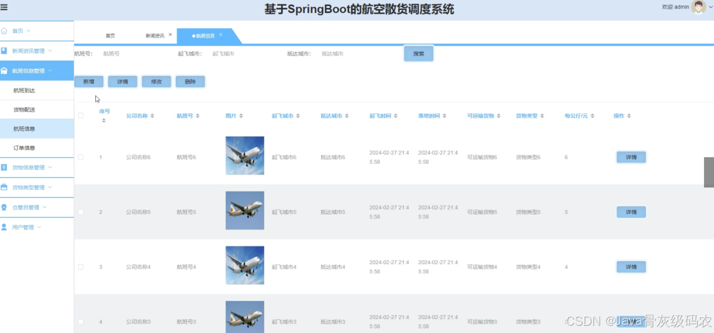Check the row 3 checkbox (公司名称4)
The height and width of the screenshot is (333, 714).
click(x=81, y=267)
